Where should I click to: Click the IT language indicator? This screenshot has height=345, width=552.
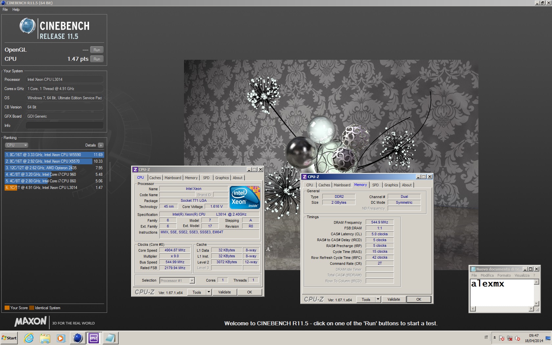[x=486, y=337]
